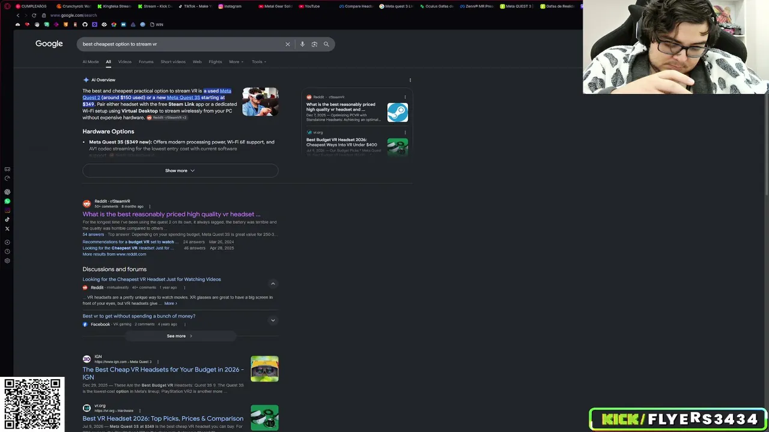Switch to AI Mode tab

coord(91,62)
